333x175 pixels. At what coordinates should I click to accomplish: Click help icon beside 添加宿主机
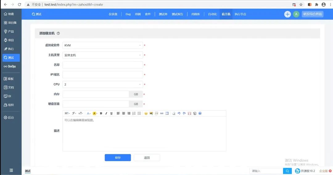coord(58,33)
